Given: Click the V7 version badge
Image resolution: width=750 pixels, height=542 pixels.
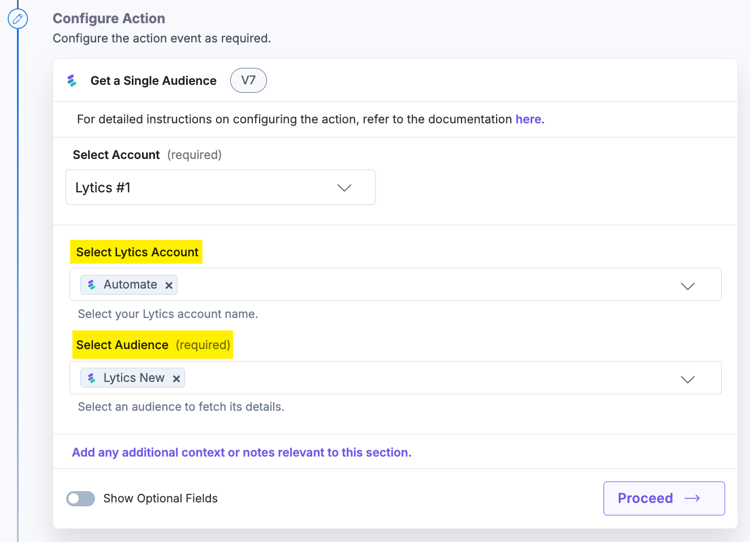Looking at the screenshot, I should (248, 80).
